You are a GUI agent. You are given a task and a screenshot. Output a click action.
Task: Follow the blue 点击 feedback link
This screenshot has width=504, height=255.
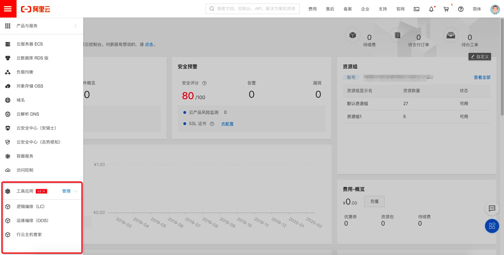pos(149,44)
